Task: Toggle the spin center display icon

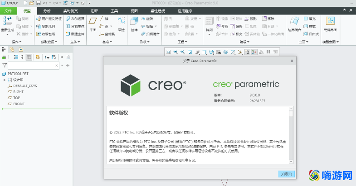Action: [254, 52]
